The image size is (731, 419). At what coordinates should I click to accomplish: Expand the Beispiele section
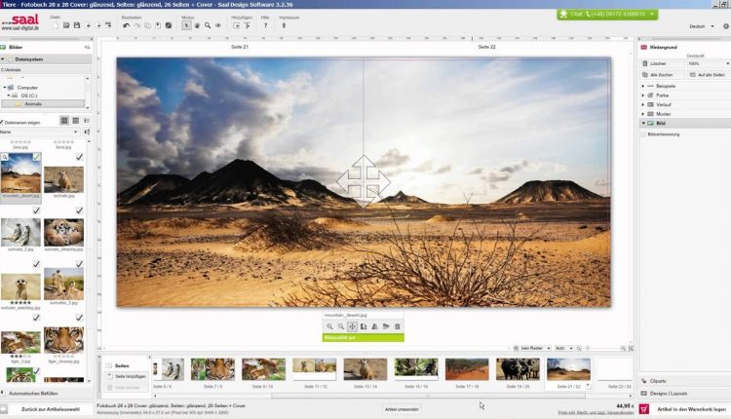coord(643,86)
